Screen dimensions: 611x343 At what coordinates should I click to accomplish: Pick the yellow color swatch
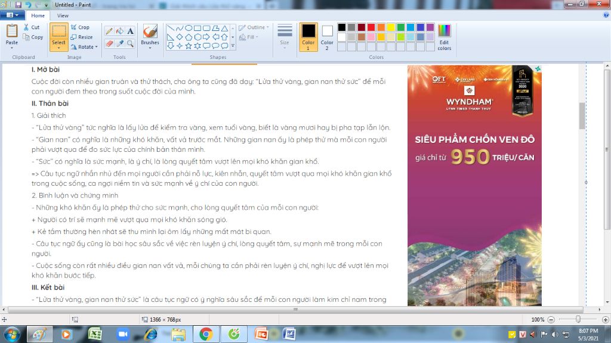[x=391, y=27]
